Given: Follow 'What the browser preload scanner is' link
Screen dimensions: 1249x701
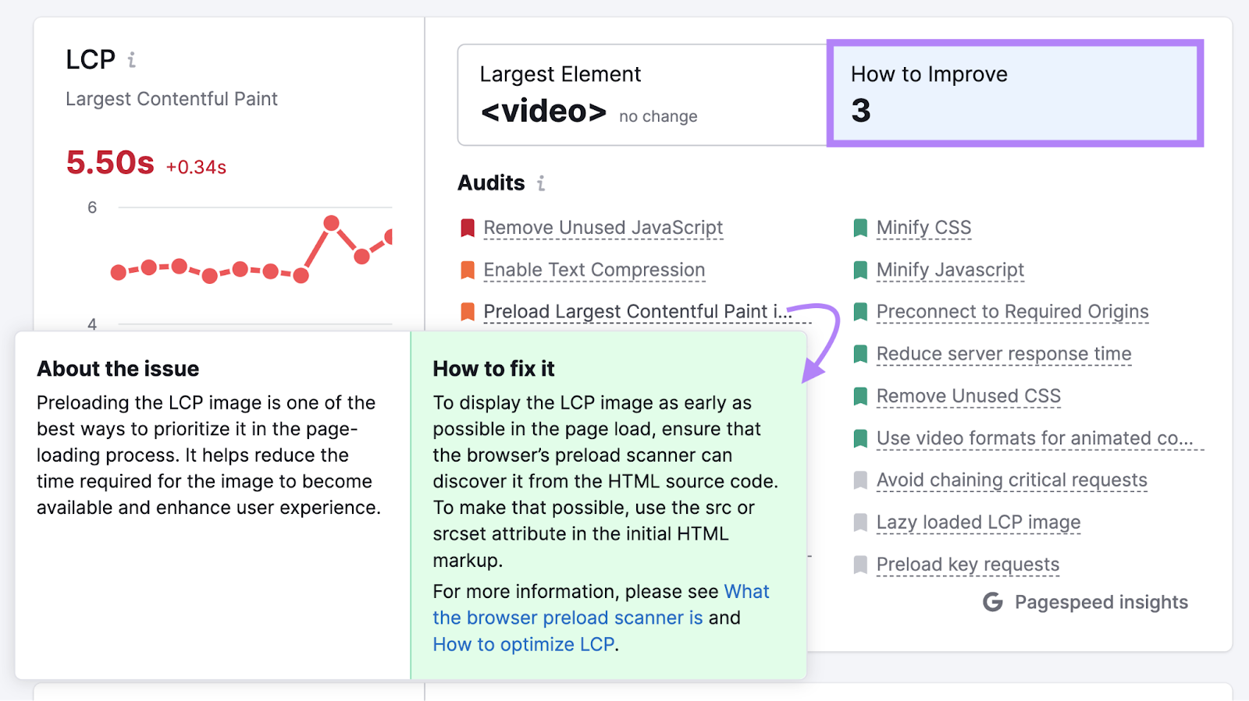Looking at the screenshot, I should (568, 618).
